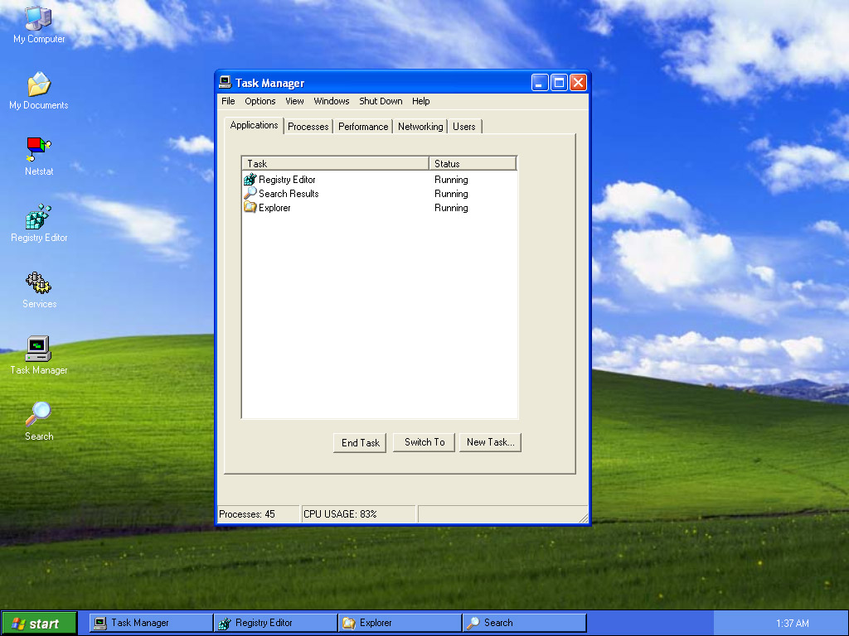This screenshot has height=636, width=849.
Task: Click the New Task... button
Action: [490, 442]
